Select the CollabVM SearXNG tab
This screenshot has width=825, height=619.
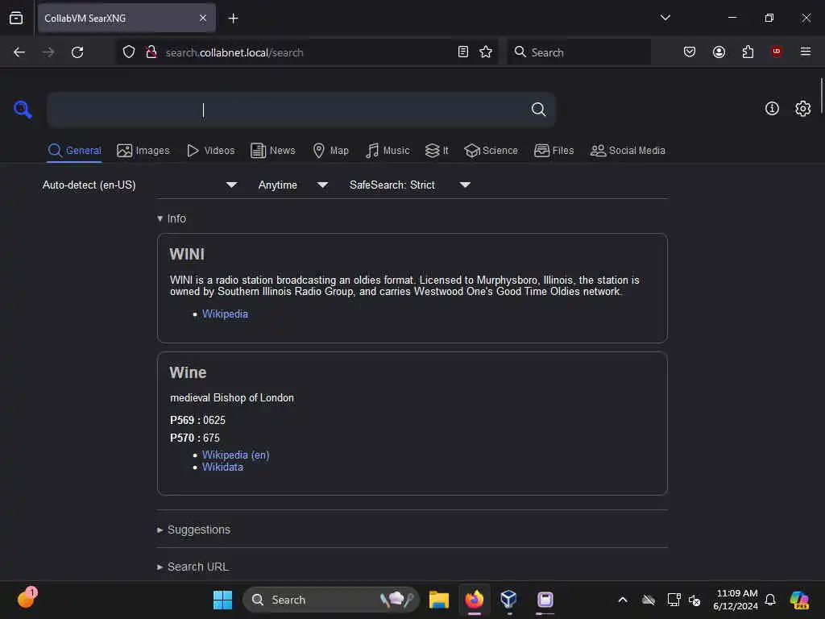(x=126, y=19)
